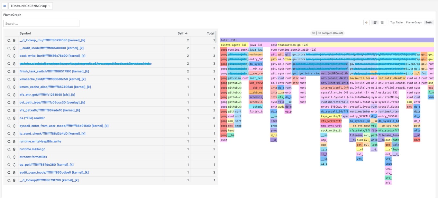Click search icon for runtime.mallocgc row
Viewport: 438px width, 198px height.
9,149
